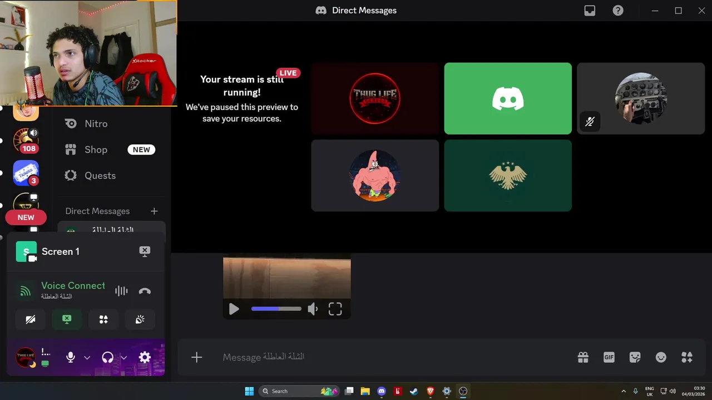Open the server with 108 notifications
The image size is (712, 400).
(x=26, y=141)
